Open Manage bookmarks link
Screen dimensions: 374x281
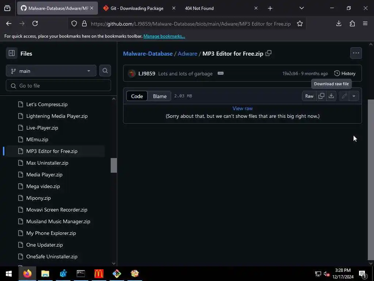[x=164, y=36]
